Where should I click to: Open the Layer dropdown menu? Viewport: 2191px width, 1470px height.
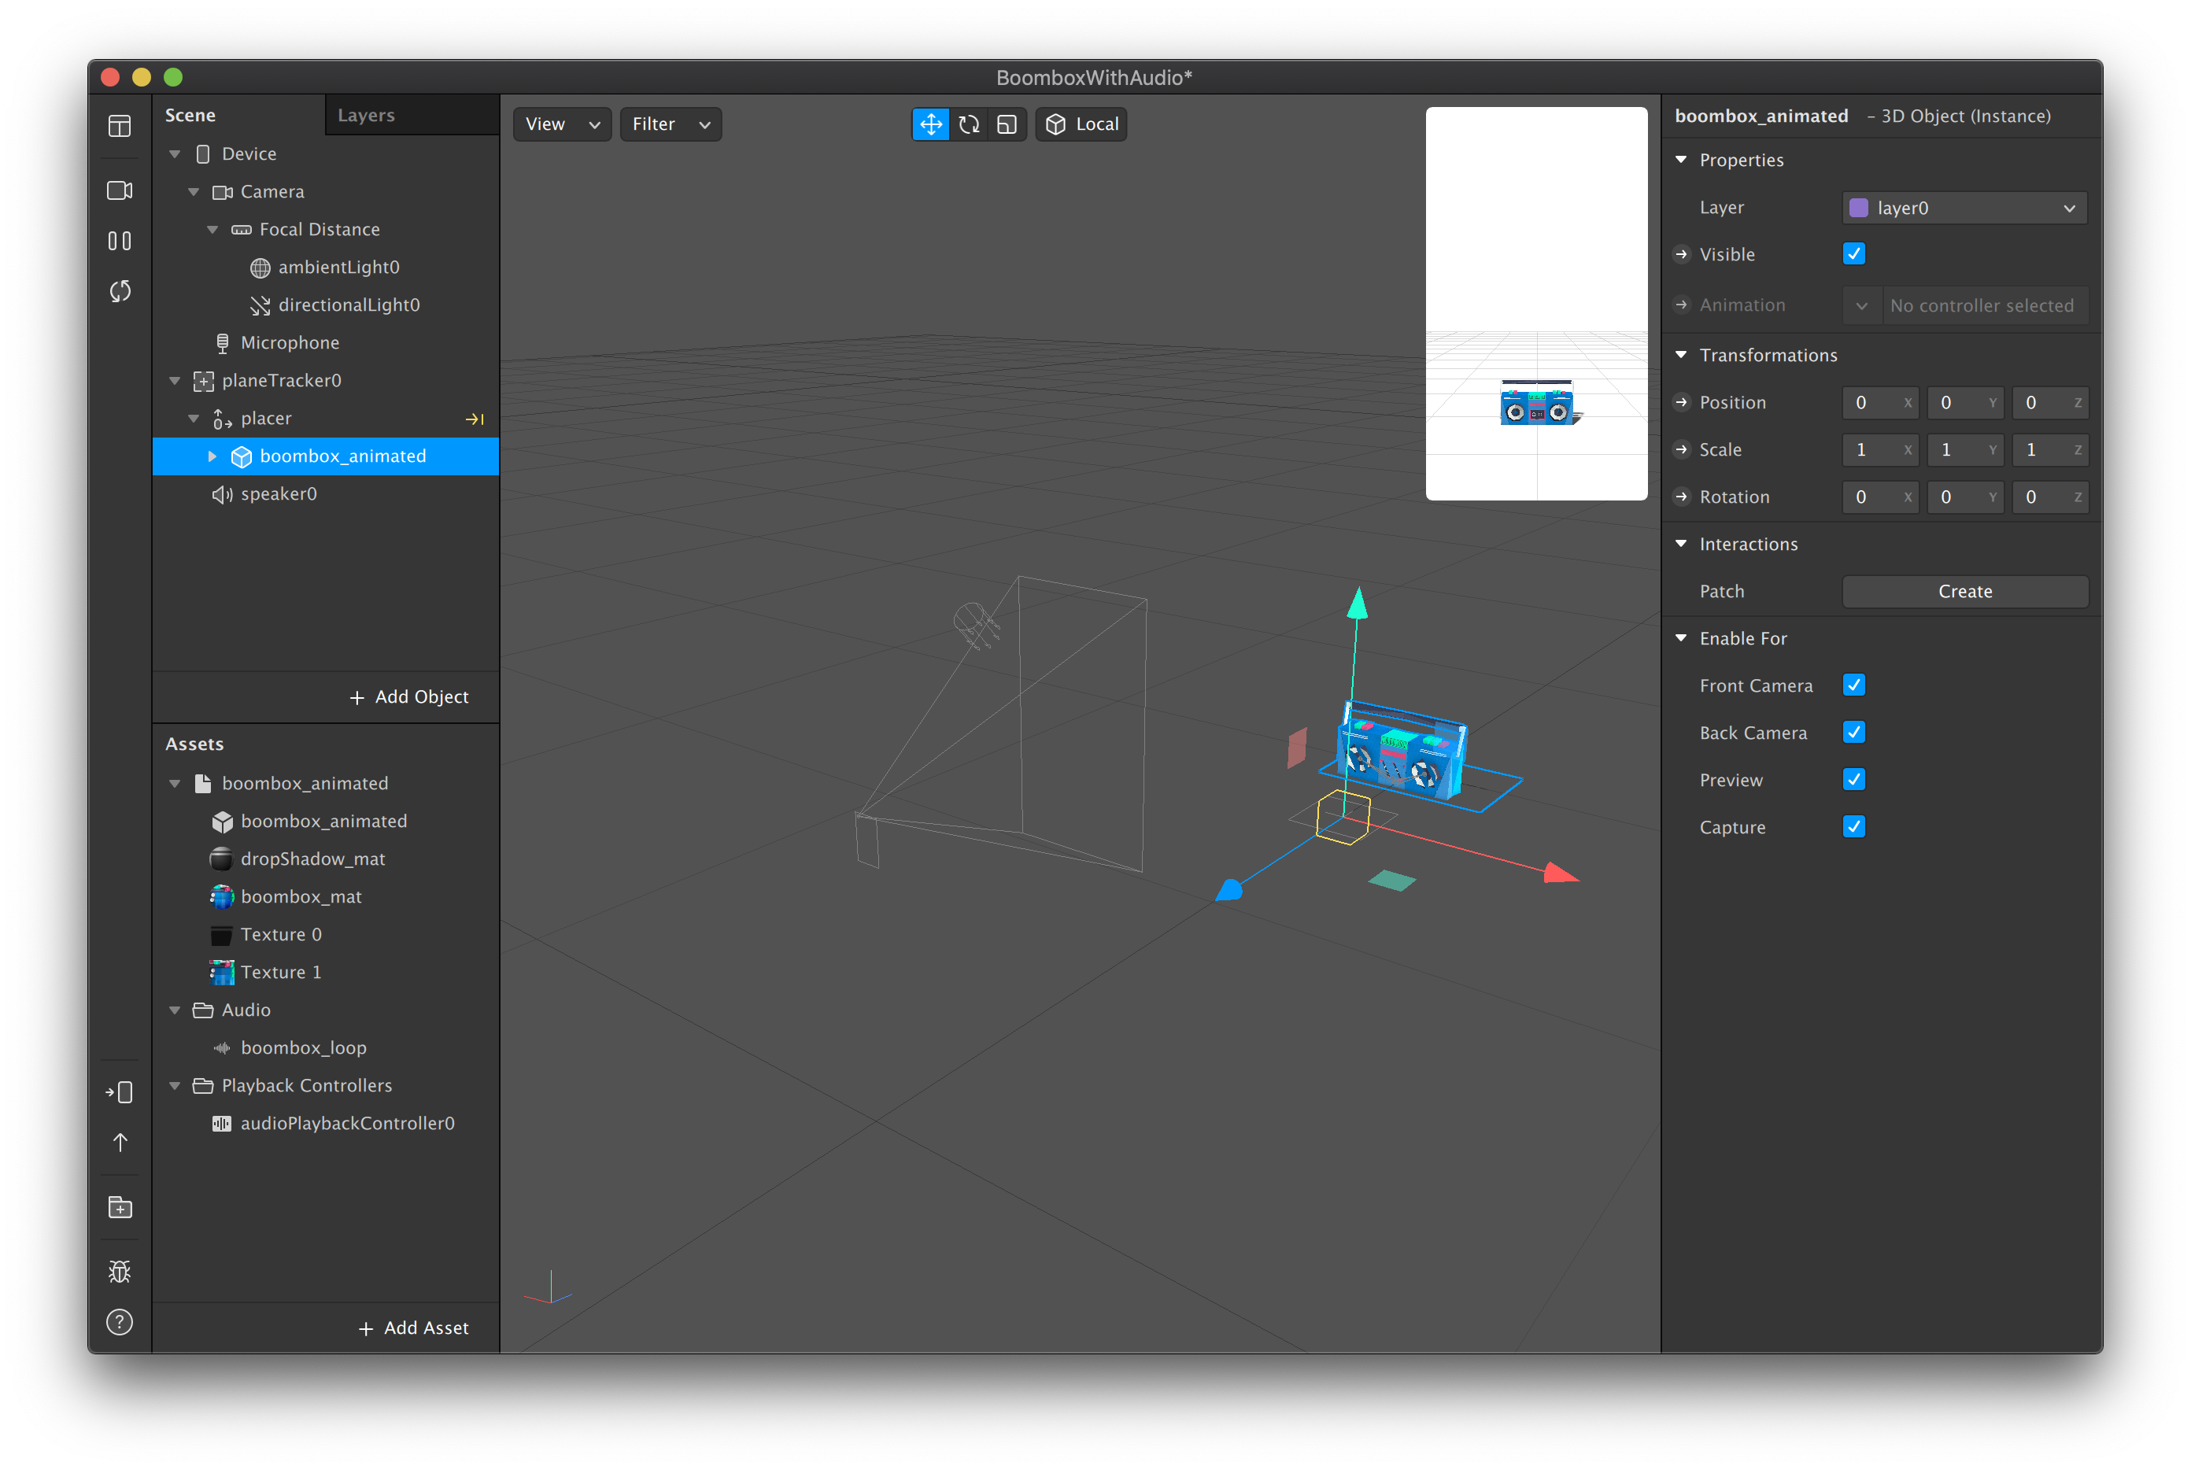pyautogui.click(x=1963, y=207)
